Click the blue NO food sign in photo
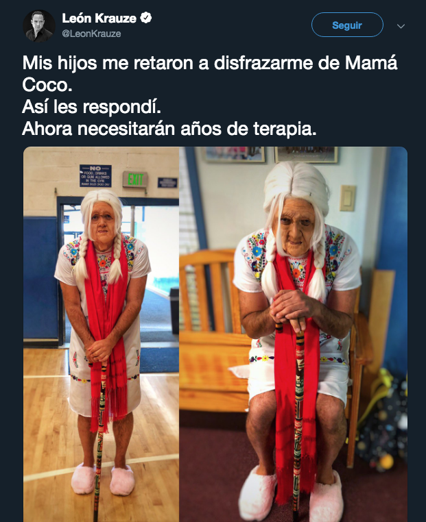This screenshot has height=522, width=426. tap(95, 175)
